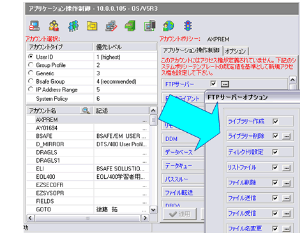Image resolution: width=302 pixels, height=235 pixels.
Task: Click the 適用 apply button
Action: (180, 214)
